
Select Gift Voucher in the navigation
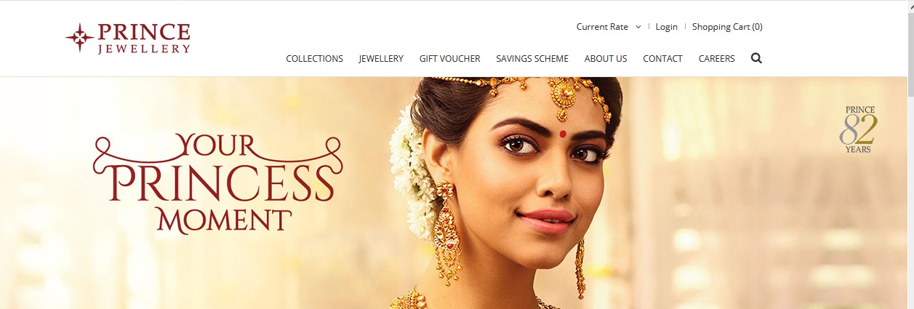pyautogui.click(x=449, y=58)
